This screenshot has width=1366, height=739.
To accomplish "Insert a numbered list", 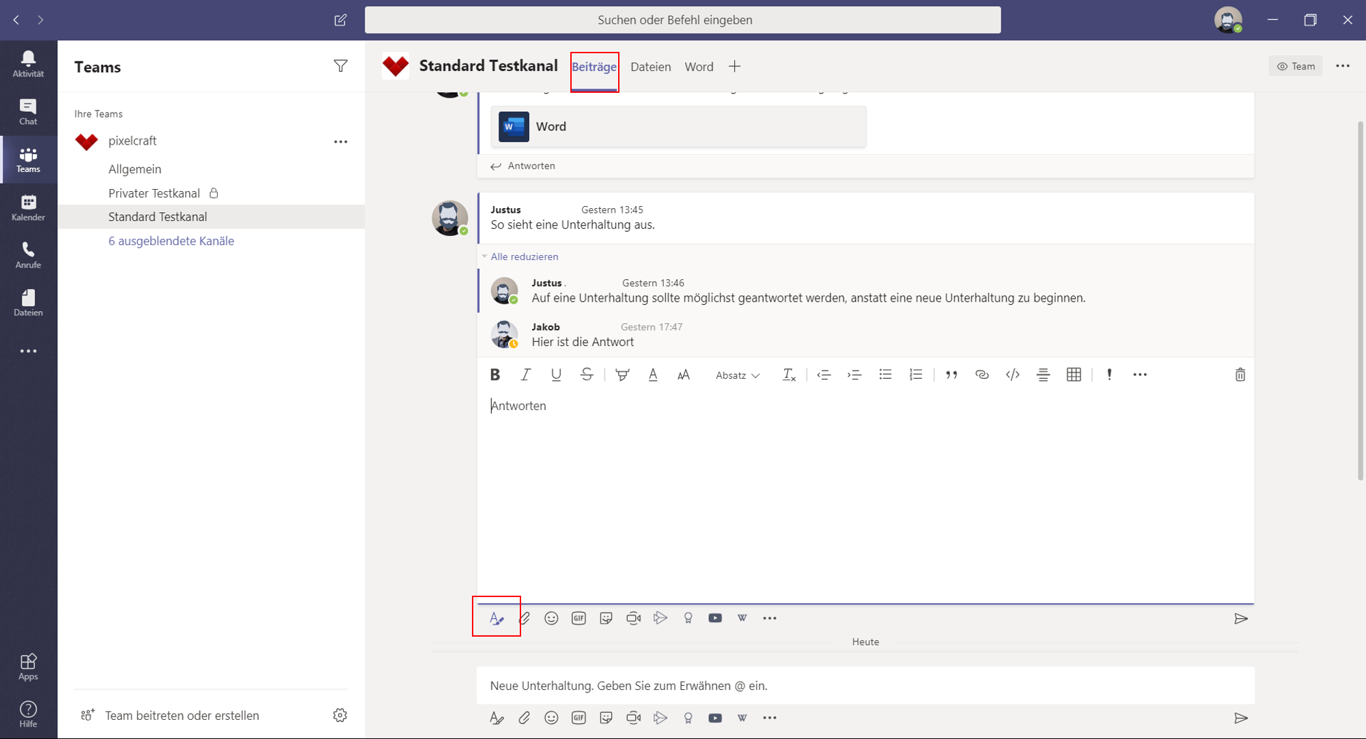I will click(916, 375).
